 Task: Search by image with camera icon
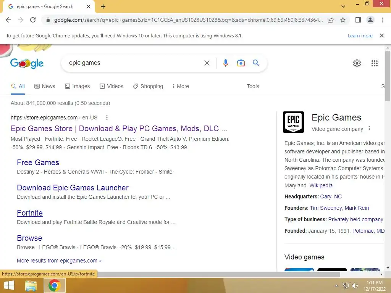241,63
